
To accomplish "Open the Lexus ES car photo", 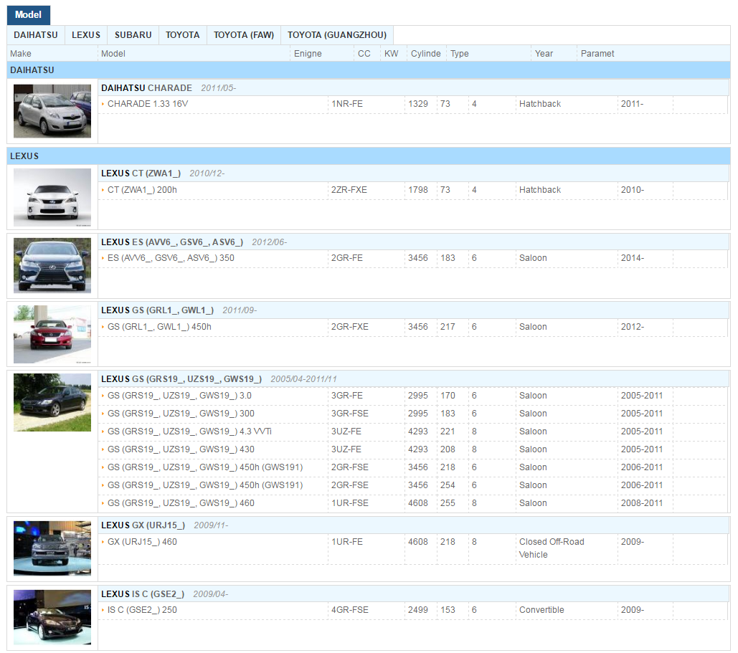I will point(52,265).
